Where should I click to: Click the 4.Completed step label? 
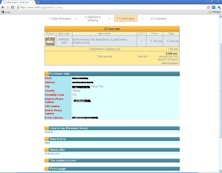click(159, 19)
